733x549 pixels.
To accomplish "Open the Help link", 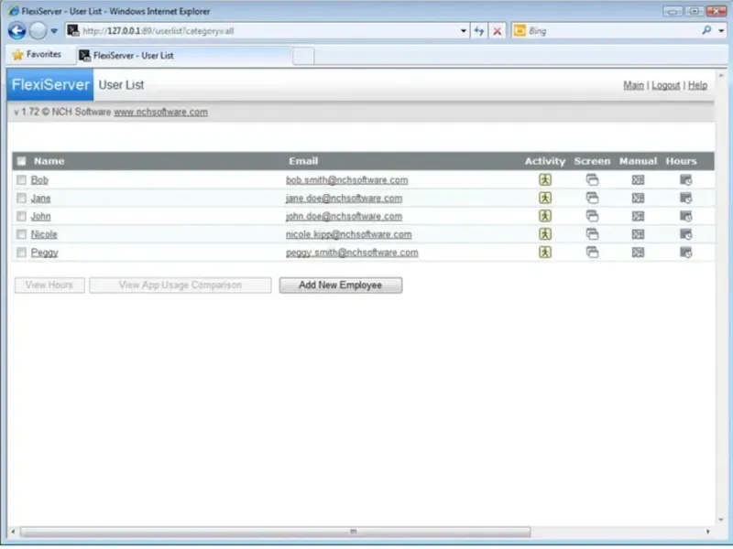I will click(x=697, y=85).
